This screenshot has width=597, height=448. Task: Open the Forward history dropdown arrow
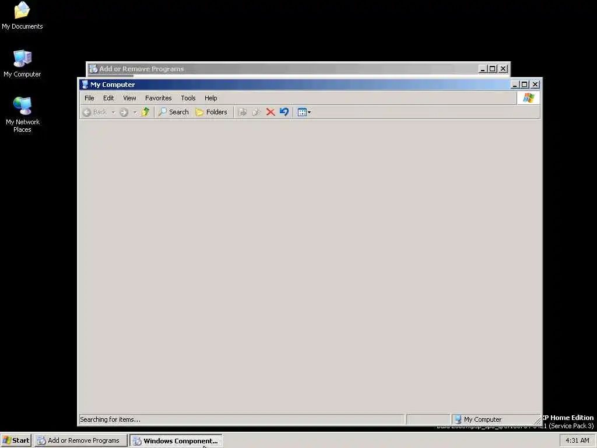pyautogui.click(x=135, y=112)
